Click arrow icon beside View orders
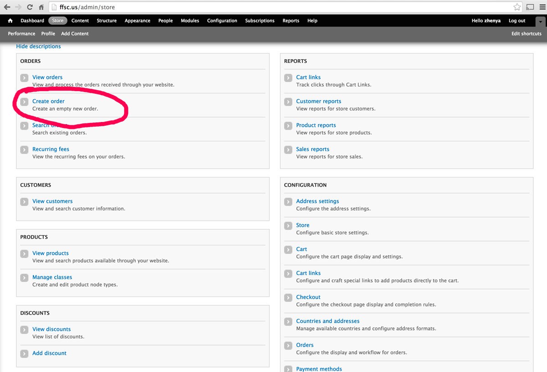This screenshot has height=372, width=547. [24, 78]
